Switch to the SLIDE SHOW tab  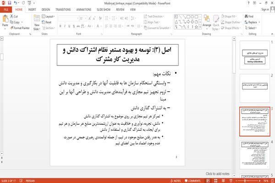pos(104,10)
